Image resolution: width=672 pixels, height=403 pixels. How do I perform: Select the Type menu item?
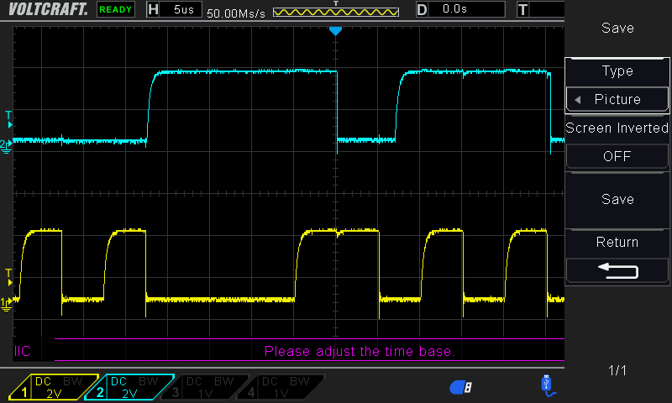(617, 71)
